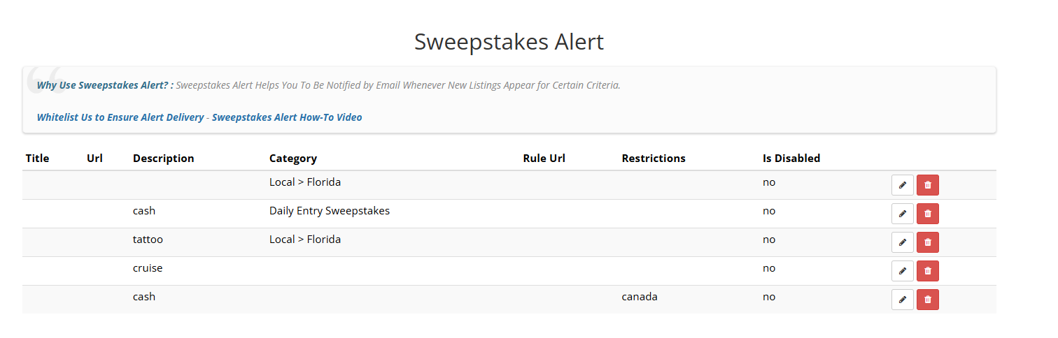Click the Category column header
This screenshot has height=338, width=1058.
click(292, 159)
